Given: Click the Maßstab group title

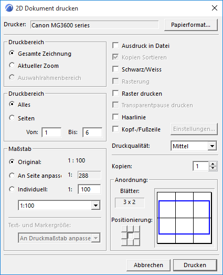Looking at the screenshot, I should point(20,149).
